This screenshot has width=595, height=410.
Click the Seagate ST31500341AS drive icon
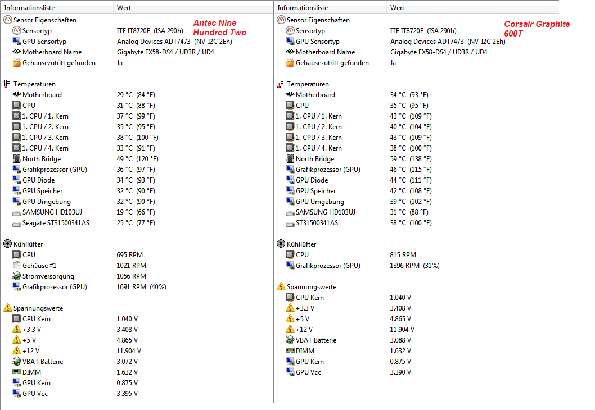[x=17, y=223]
